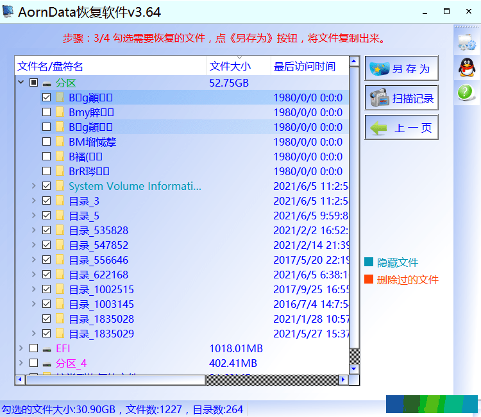Click the 分区_4 partition checkbox
The width and height of the screenshot is (481, 417).
pyautogui.click(x=33, y=362)
